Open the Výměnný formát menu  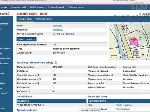click(56, 7)
